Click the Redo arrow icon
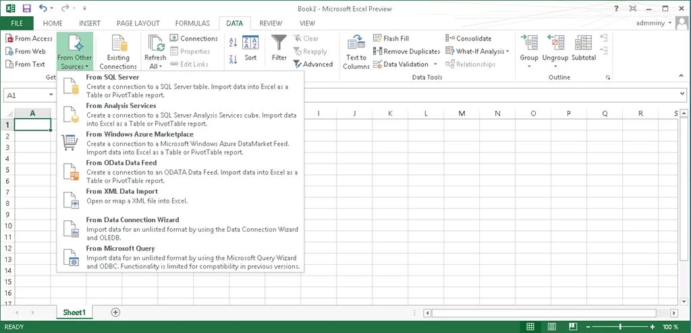This screenshot has width=691, height=333. 65,8
